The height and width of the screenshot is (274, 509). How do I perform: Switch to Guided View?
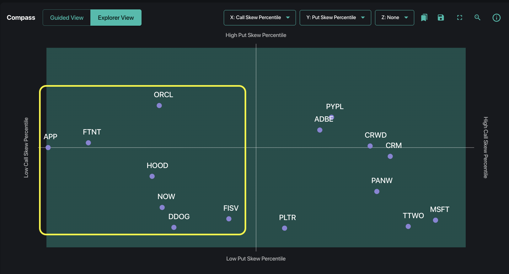click(67, 18)
